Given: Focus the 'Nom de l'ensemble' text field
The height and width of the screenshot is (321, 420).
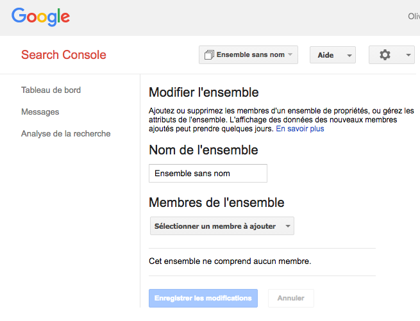Looking at the screenshot, I should [208, 174].
